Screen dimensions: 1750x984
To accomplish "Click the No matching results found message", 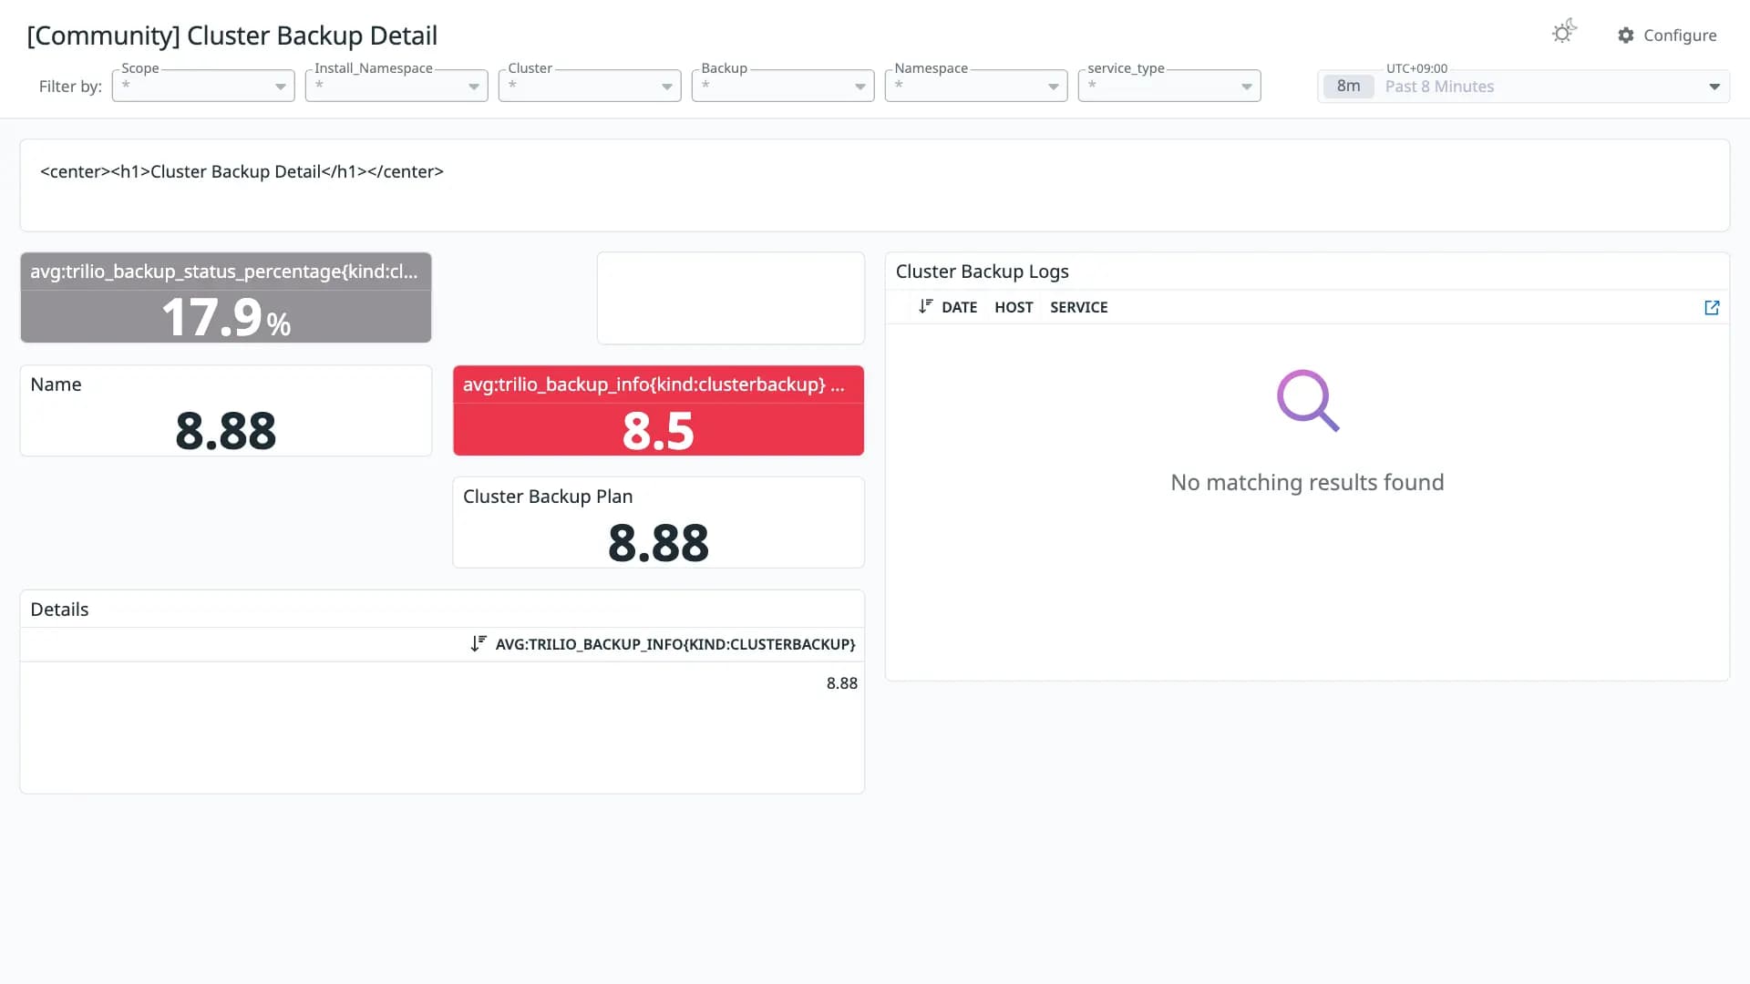I will click(1307, 482).
